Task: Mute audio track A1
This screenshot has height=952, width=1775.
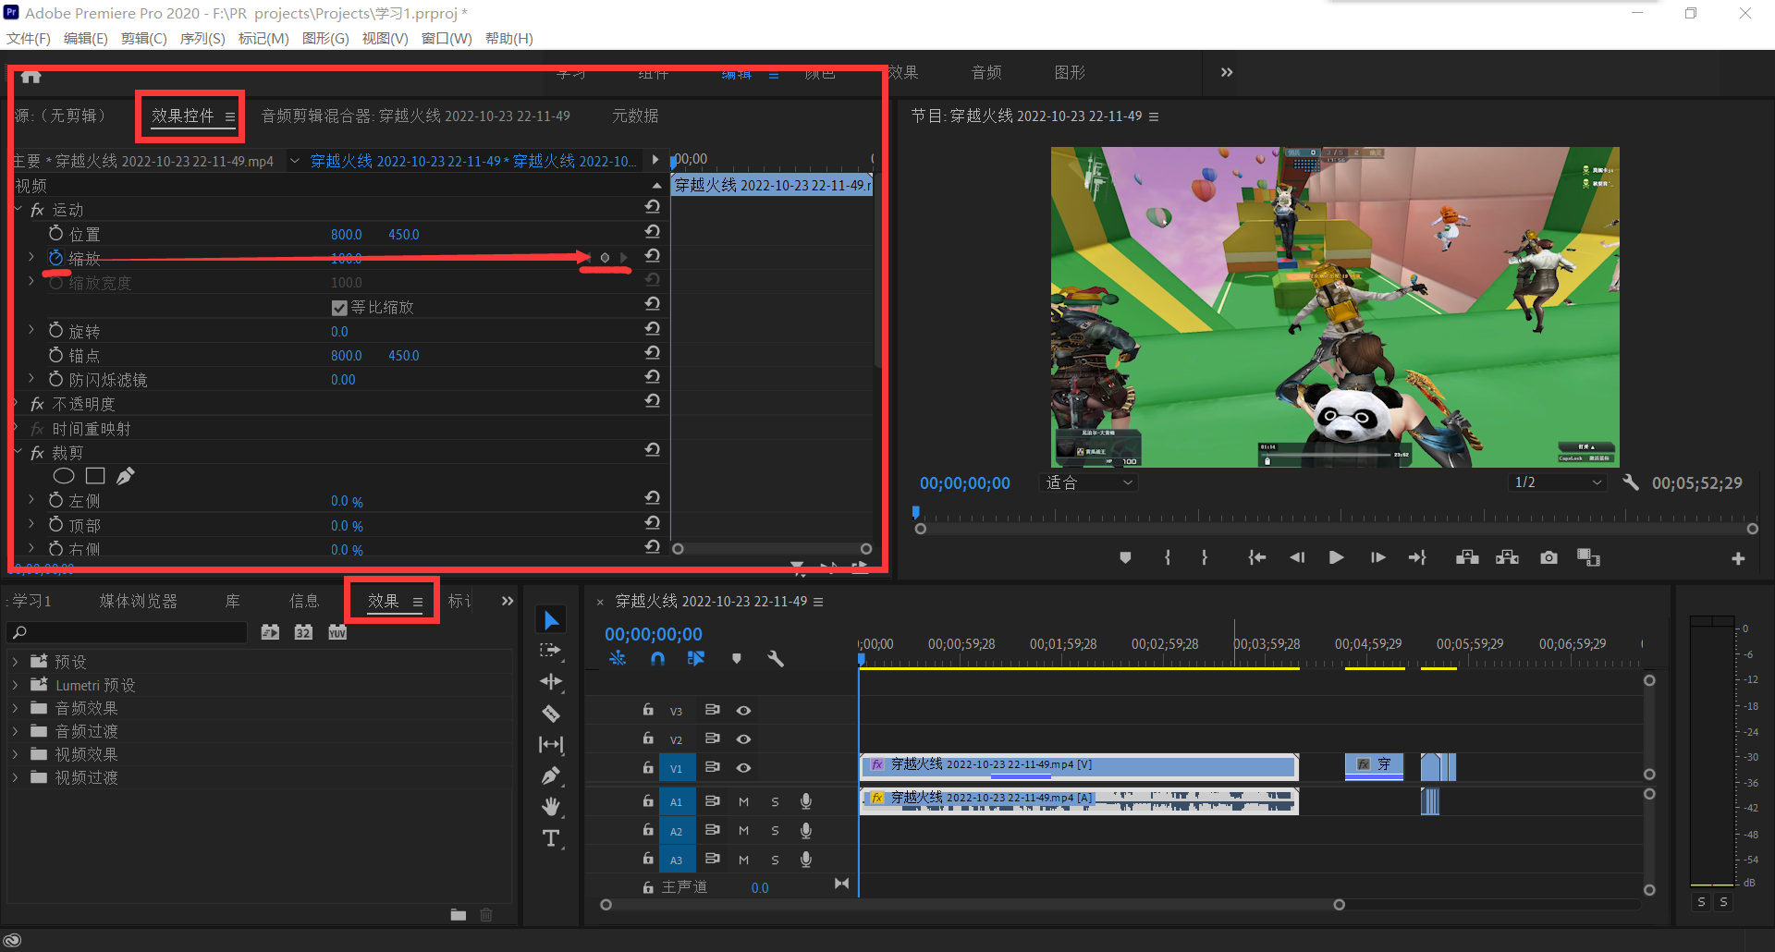Action: (743, 801)
